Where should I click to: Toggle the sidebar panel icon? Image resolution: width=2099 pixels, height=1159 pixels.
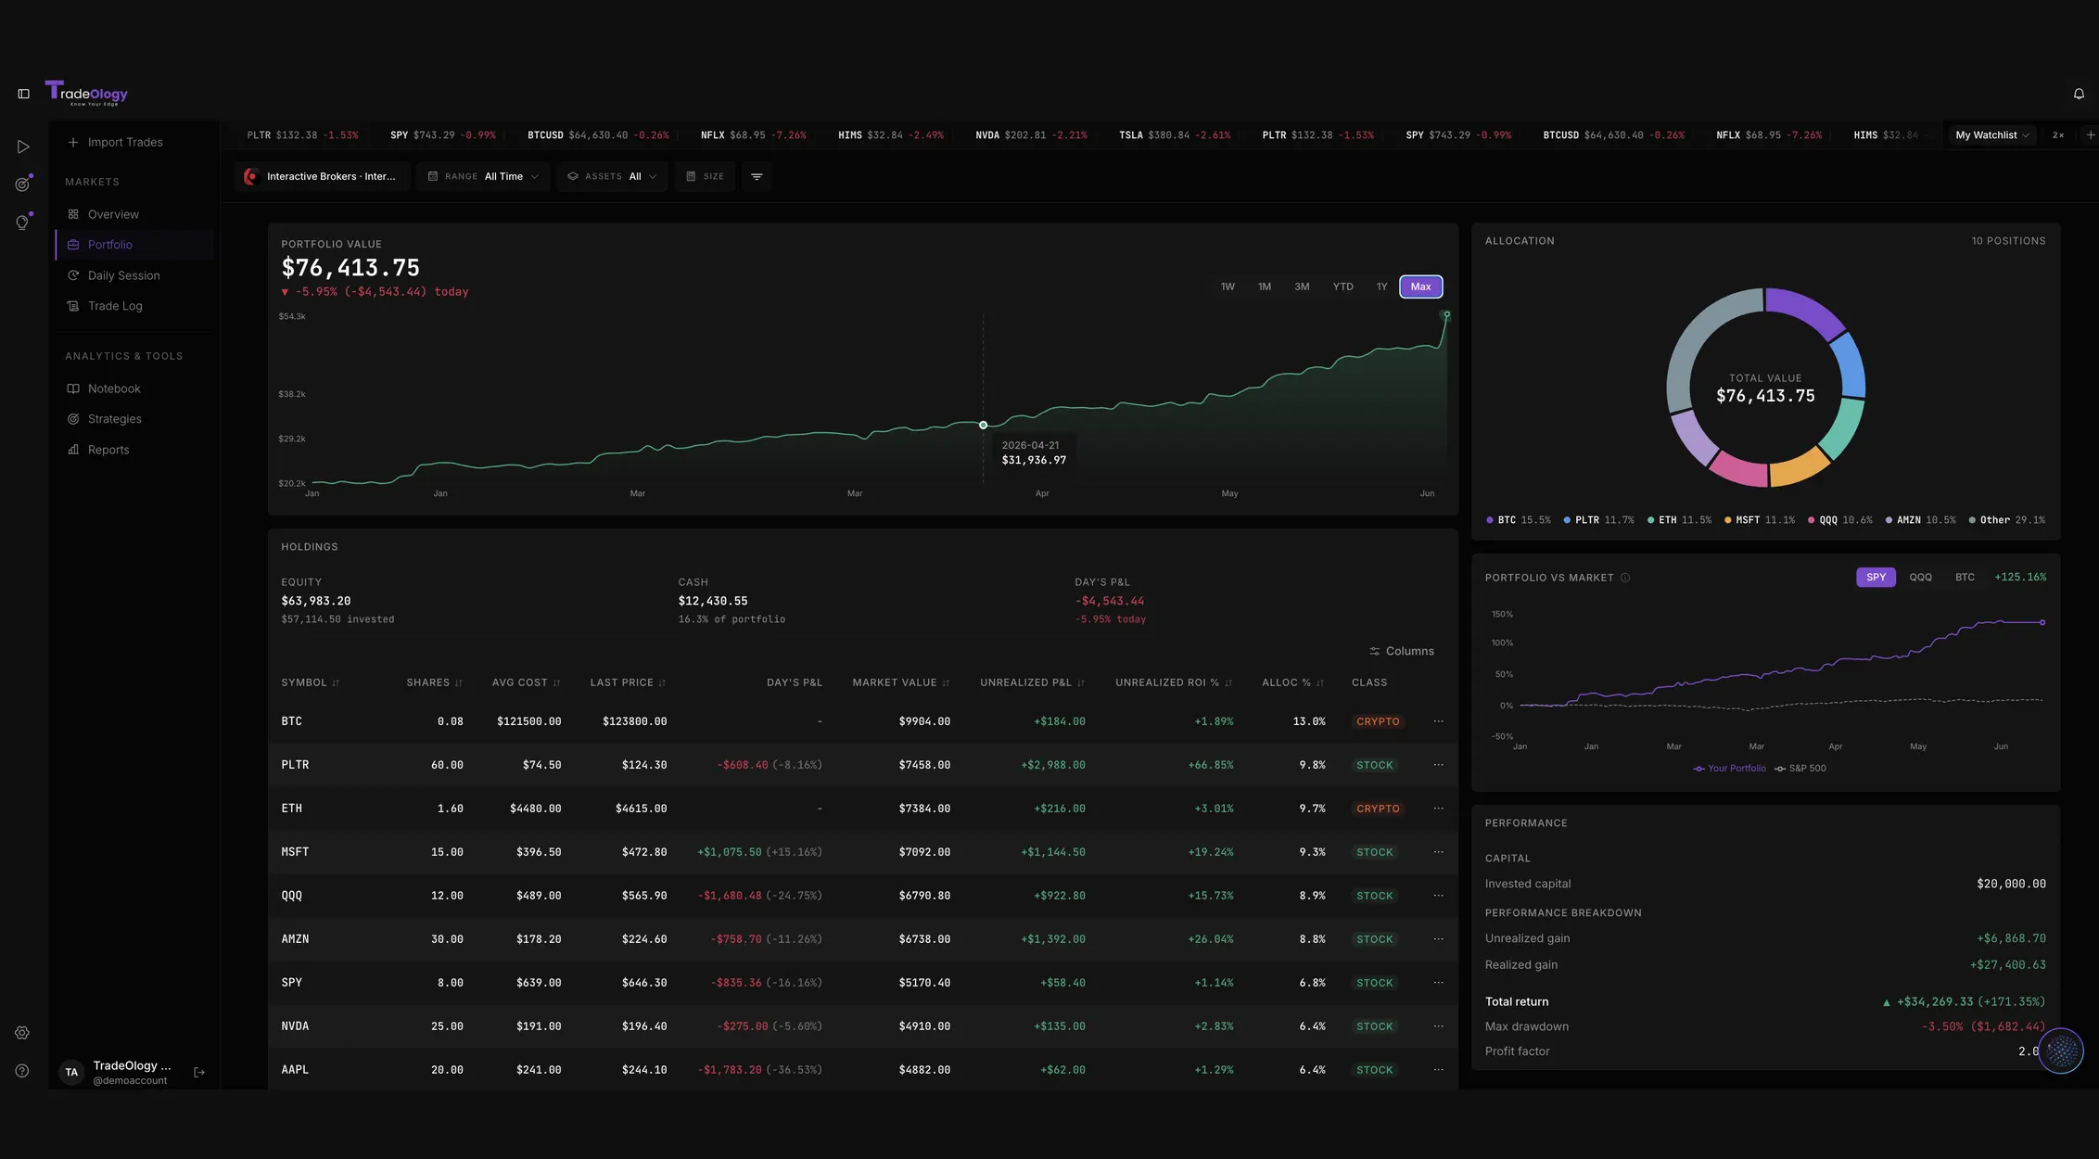pyautogui.click(x=24, y=94)
